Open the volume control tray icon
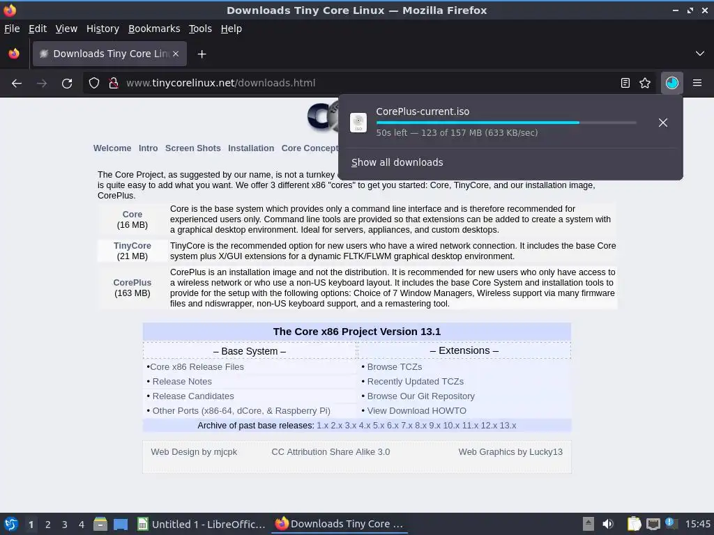The height and width of the screenshot is (535, 714). (608, 524)
